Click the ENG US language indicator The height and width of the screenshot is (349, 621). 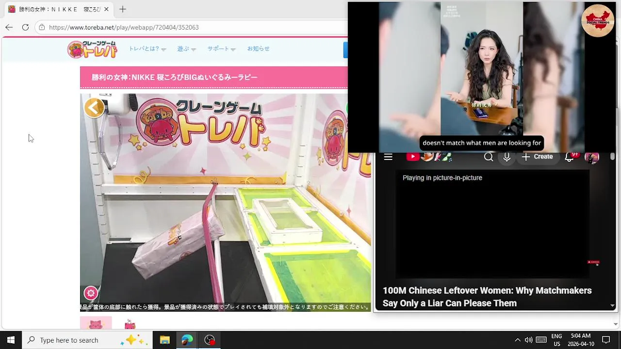556,340
